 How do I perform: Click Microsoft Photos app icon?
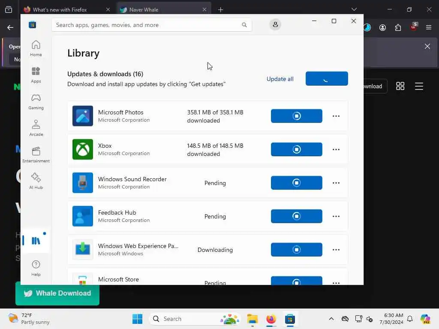83,116
